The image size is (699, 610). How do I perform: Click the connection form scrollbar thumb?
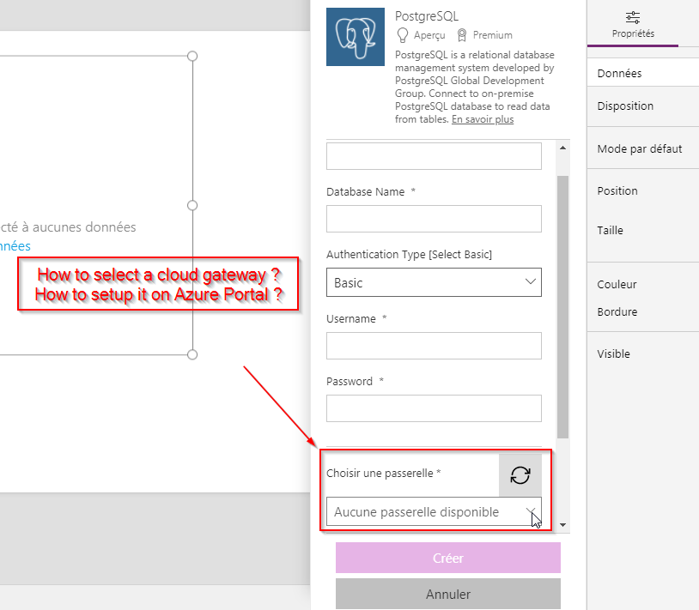click(562, 307)
